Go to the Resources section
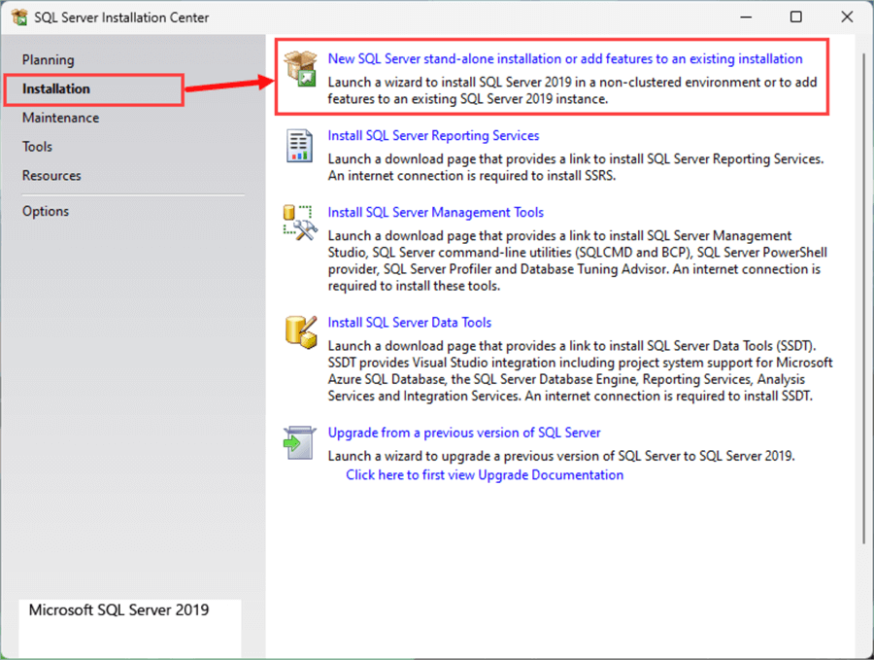This screenshot has height=660, width=874. pyautogui.click(x=51, y=176)
